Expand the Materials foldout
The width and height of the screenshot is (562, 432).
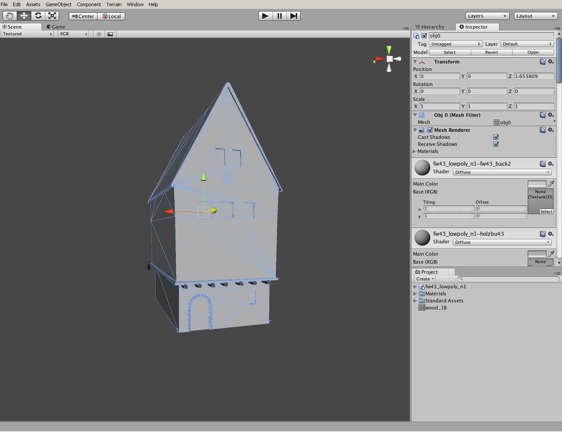(414, 151)
